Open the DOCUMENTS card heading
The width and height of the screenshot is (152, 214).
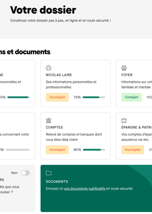click(57, 182)
